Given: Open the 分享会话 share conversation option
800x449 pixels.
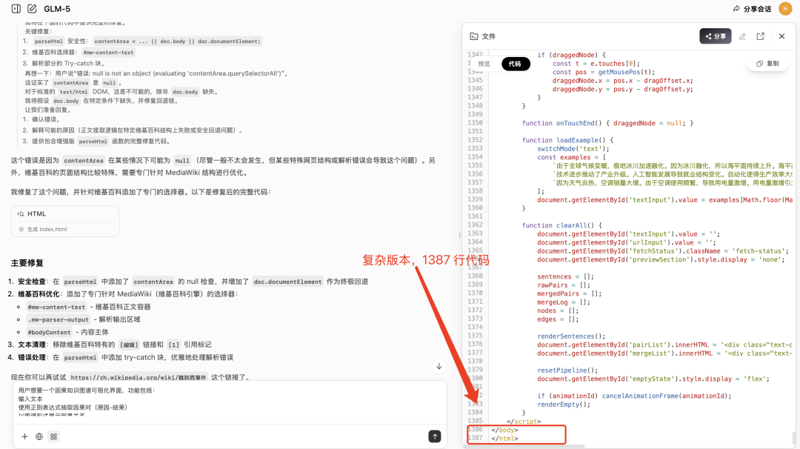Looking at the screenshot, I should [752, 9].
